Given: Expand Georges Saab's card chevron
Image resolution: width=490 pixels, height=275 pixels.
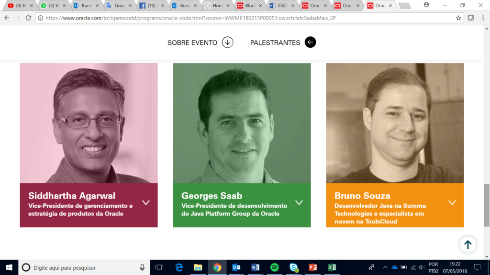Looking at the screenshot, I should pyautogui.click(x=299, y=202).
